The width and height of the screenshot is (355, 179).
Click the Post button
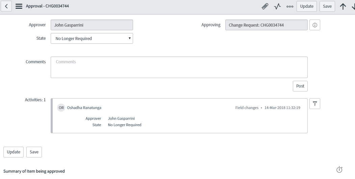click(x=300, y=86)
